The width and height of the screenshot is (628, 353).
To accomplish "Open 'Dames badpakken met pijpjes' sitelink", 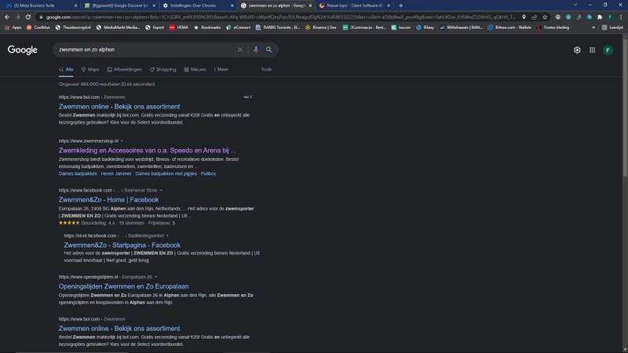I will 166,173.
